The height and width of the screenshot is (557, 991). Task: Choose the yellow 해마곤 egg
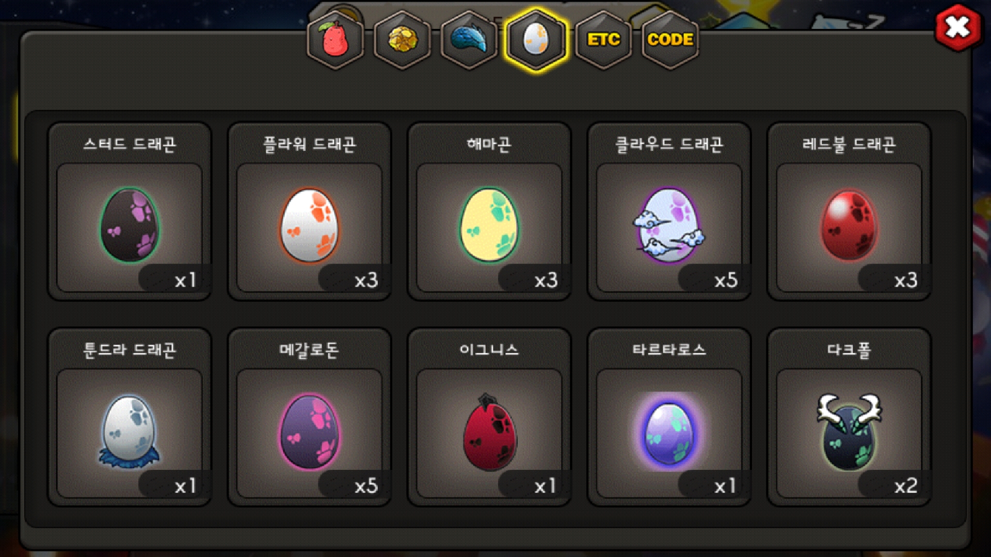click(489, 225)
